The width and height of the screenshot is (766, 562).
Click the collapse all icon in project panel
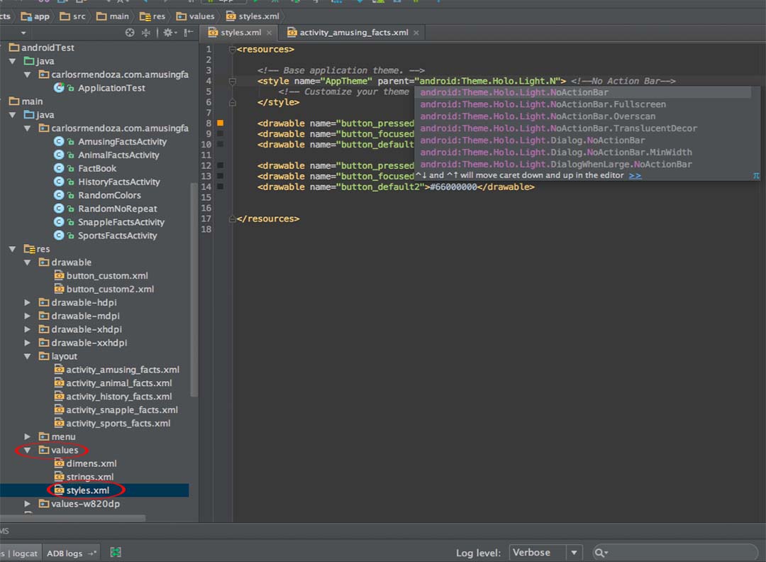click(146, 33)
